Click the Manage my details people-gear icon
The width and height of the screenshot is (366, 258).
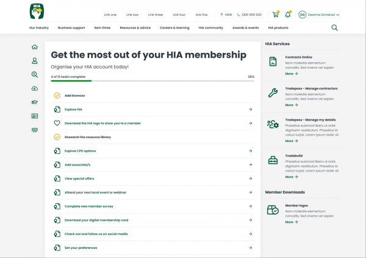point(273,124)
